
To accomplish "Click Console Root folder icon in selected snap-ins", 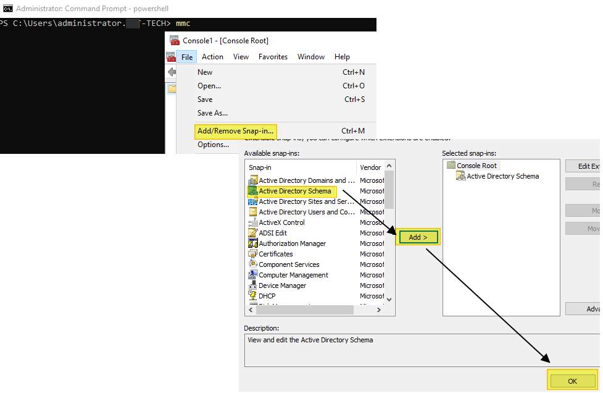I will (x=451, y=165).
